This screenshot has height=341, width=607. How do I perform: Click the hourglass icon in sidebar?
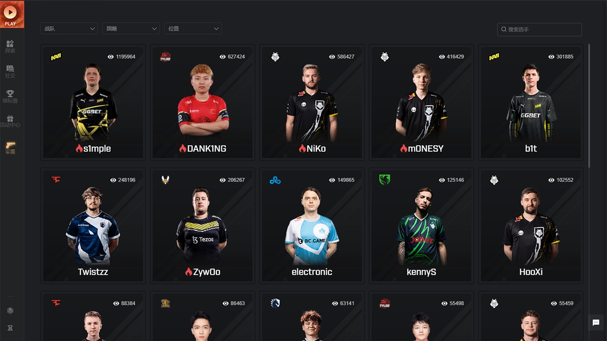point(10,328)
